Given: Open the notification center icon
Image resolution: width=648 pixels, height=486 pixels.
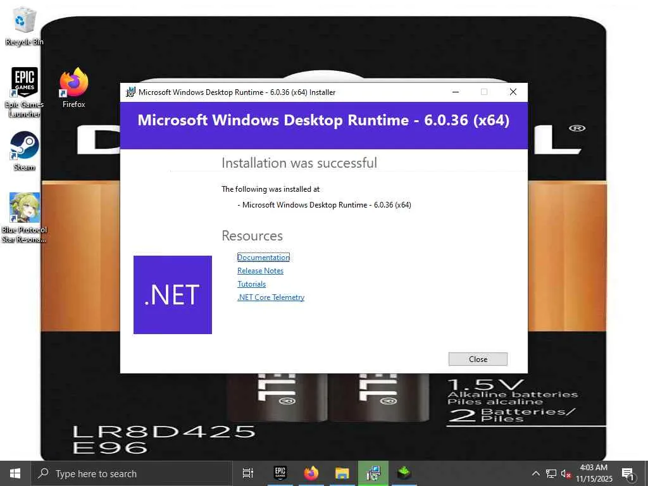Looking at the screenshot, I should [628, 474].
